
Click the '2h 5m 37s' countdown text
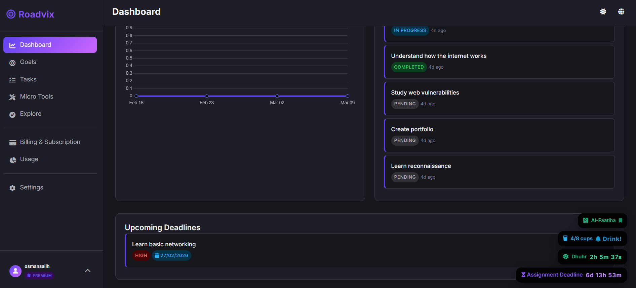606,257
